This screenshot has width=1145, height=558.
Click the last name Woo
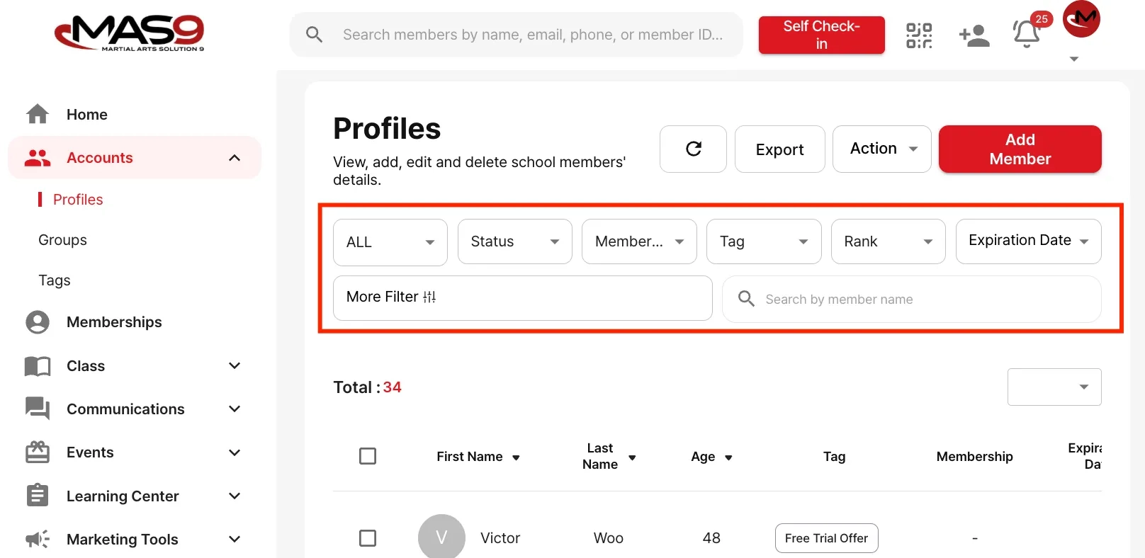click(609, 538)
